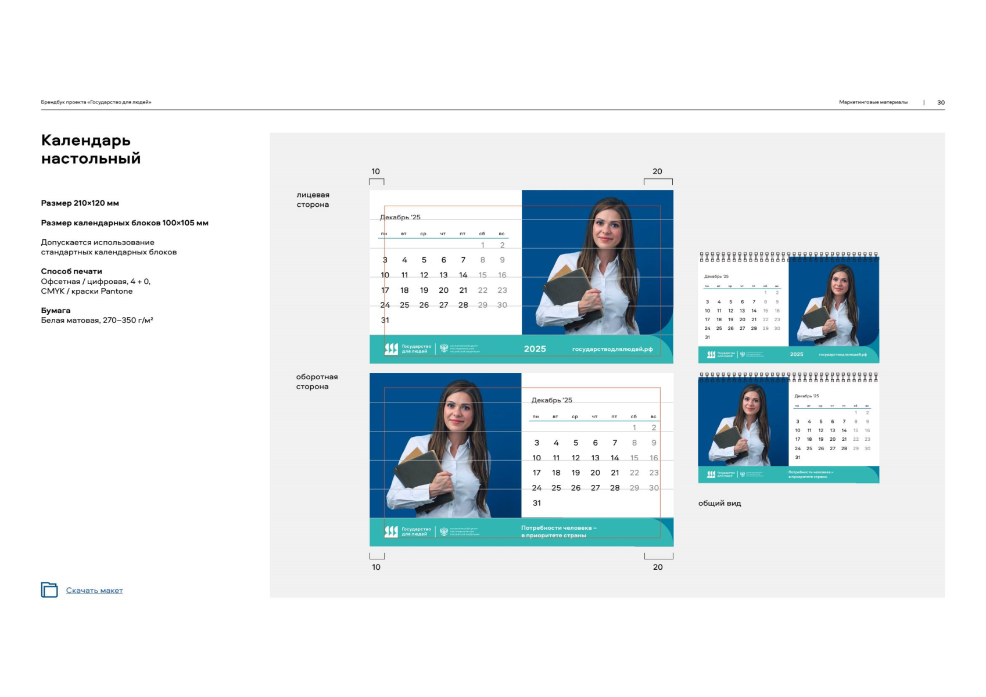
Task: Click the Календарь настольный page title
Action: coord(91,149)
